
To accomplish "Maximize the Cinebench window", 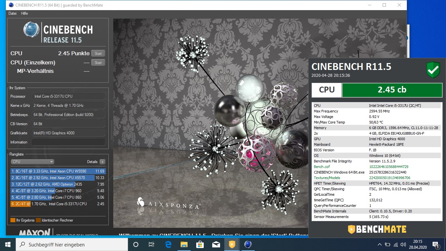I will [x=384, y=5].
